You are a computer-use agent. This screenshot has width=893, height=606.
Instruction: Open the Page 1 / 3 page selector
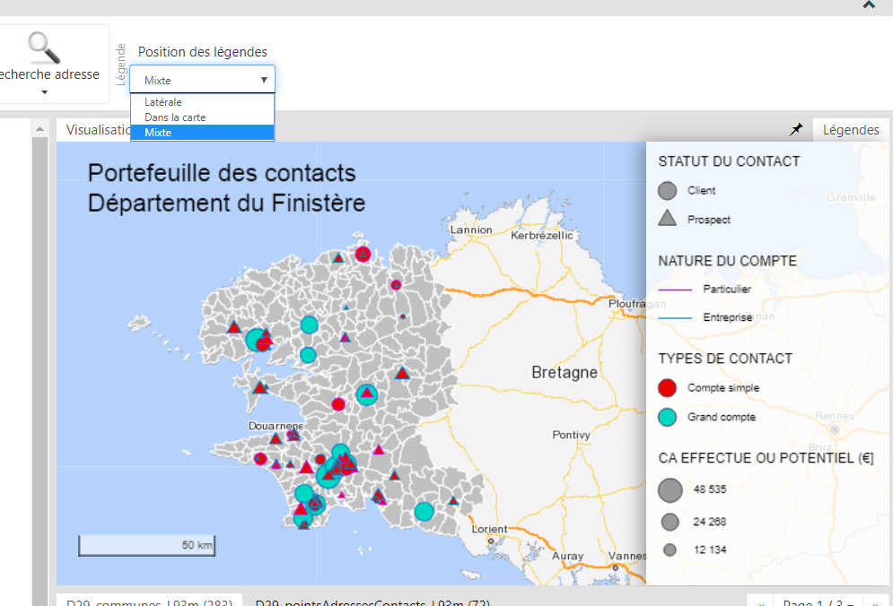[818, 602]
